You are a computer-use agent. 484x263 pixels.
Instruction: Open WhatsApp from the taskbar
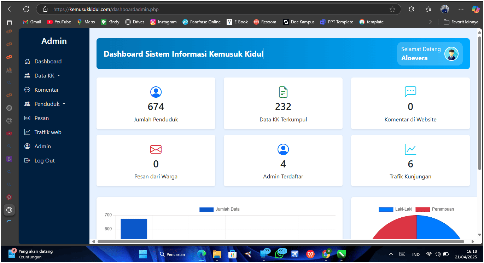coord(279,254)
